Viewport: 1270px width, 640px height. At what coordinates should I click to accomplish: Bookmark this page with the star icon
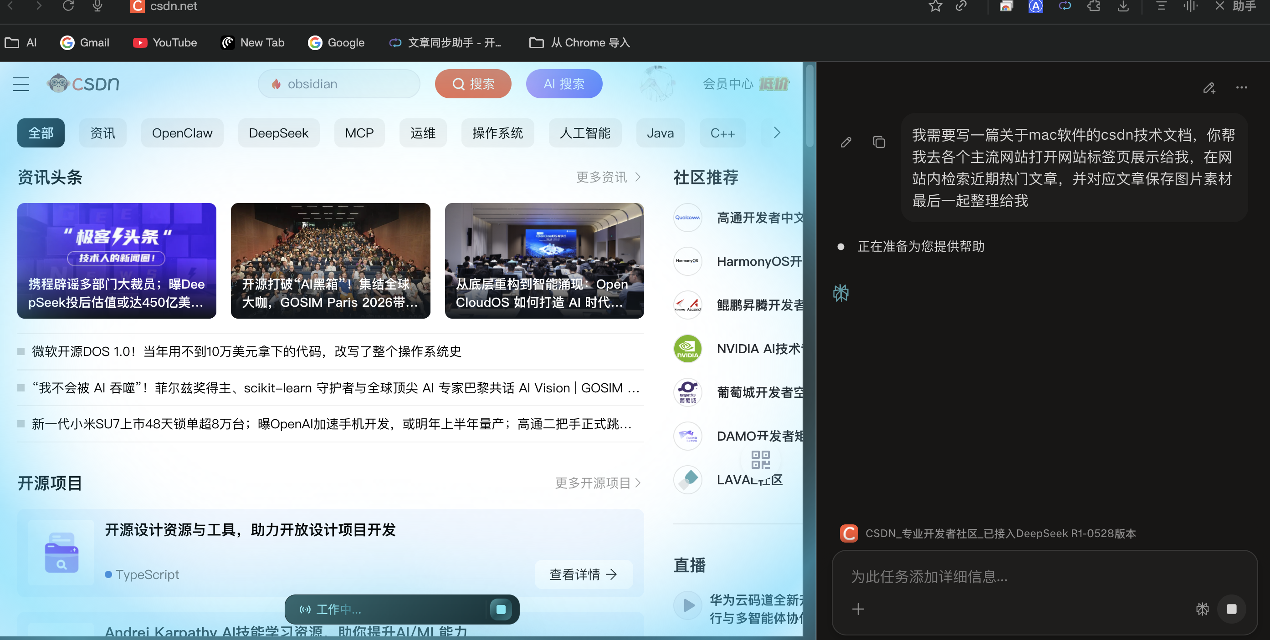(x=935, y=6)
